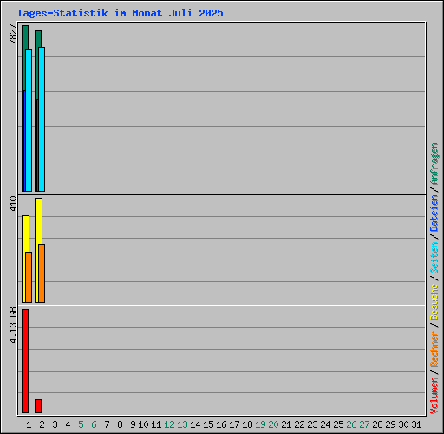This screenshot has height=434, width=444.
Task: Click the orange Rechner bar for day 1
Action: [x=29, y=277]
